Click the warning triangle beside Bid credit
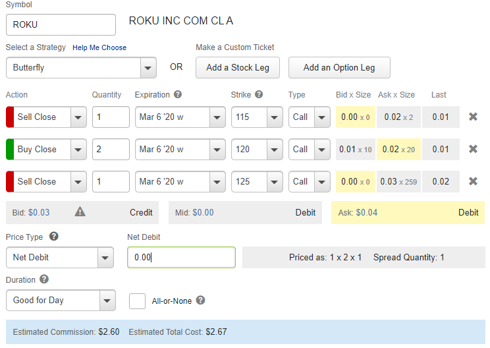This screenshot has width=490, height=348. [80, 212]
